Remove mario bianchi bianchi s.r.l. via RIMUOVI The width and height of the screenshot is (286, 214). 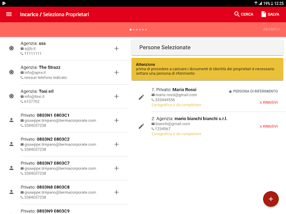[x=269, y=127]
